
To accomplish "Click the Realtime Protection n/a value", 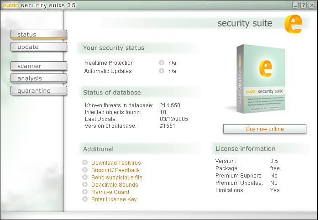I will pos(172,63).
